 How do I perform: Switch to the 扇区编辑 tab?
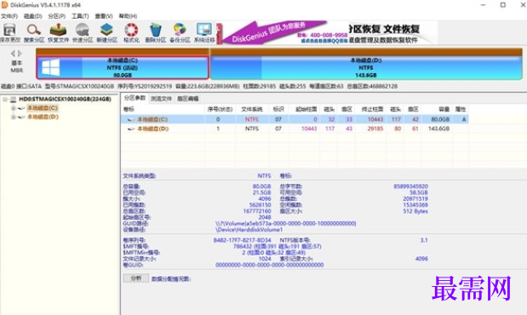click(x=187, y=99)
